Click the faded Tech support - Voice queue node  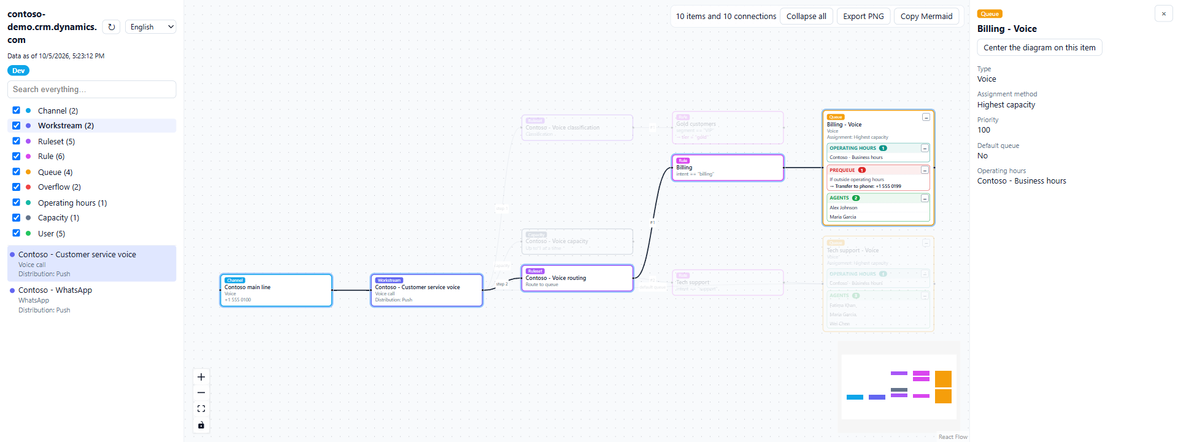(878, 284)
